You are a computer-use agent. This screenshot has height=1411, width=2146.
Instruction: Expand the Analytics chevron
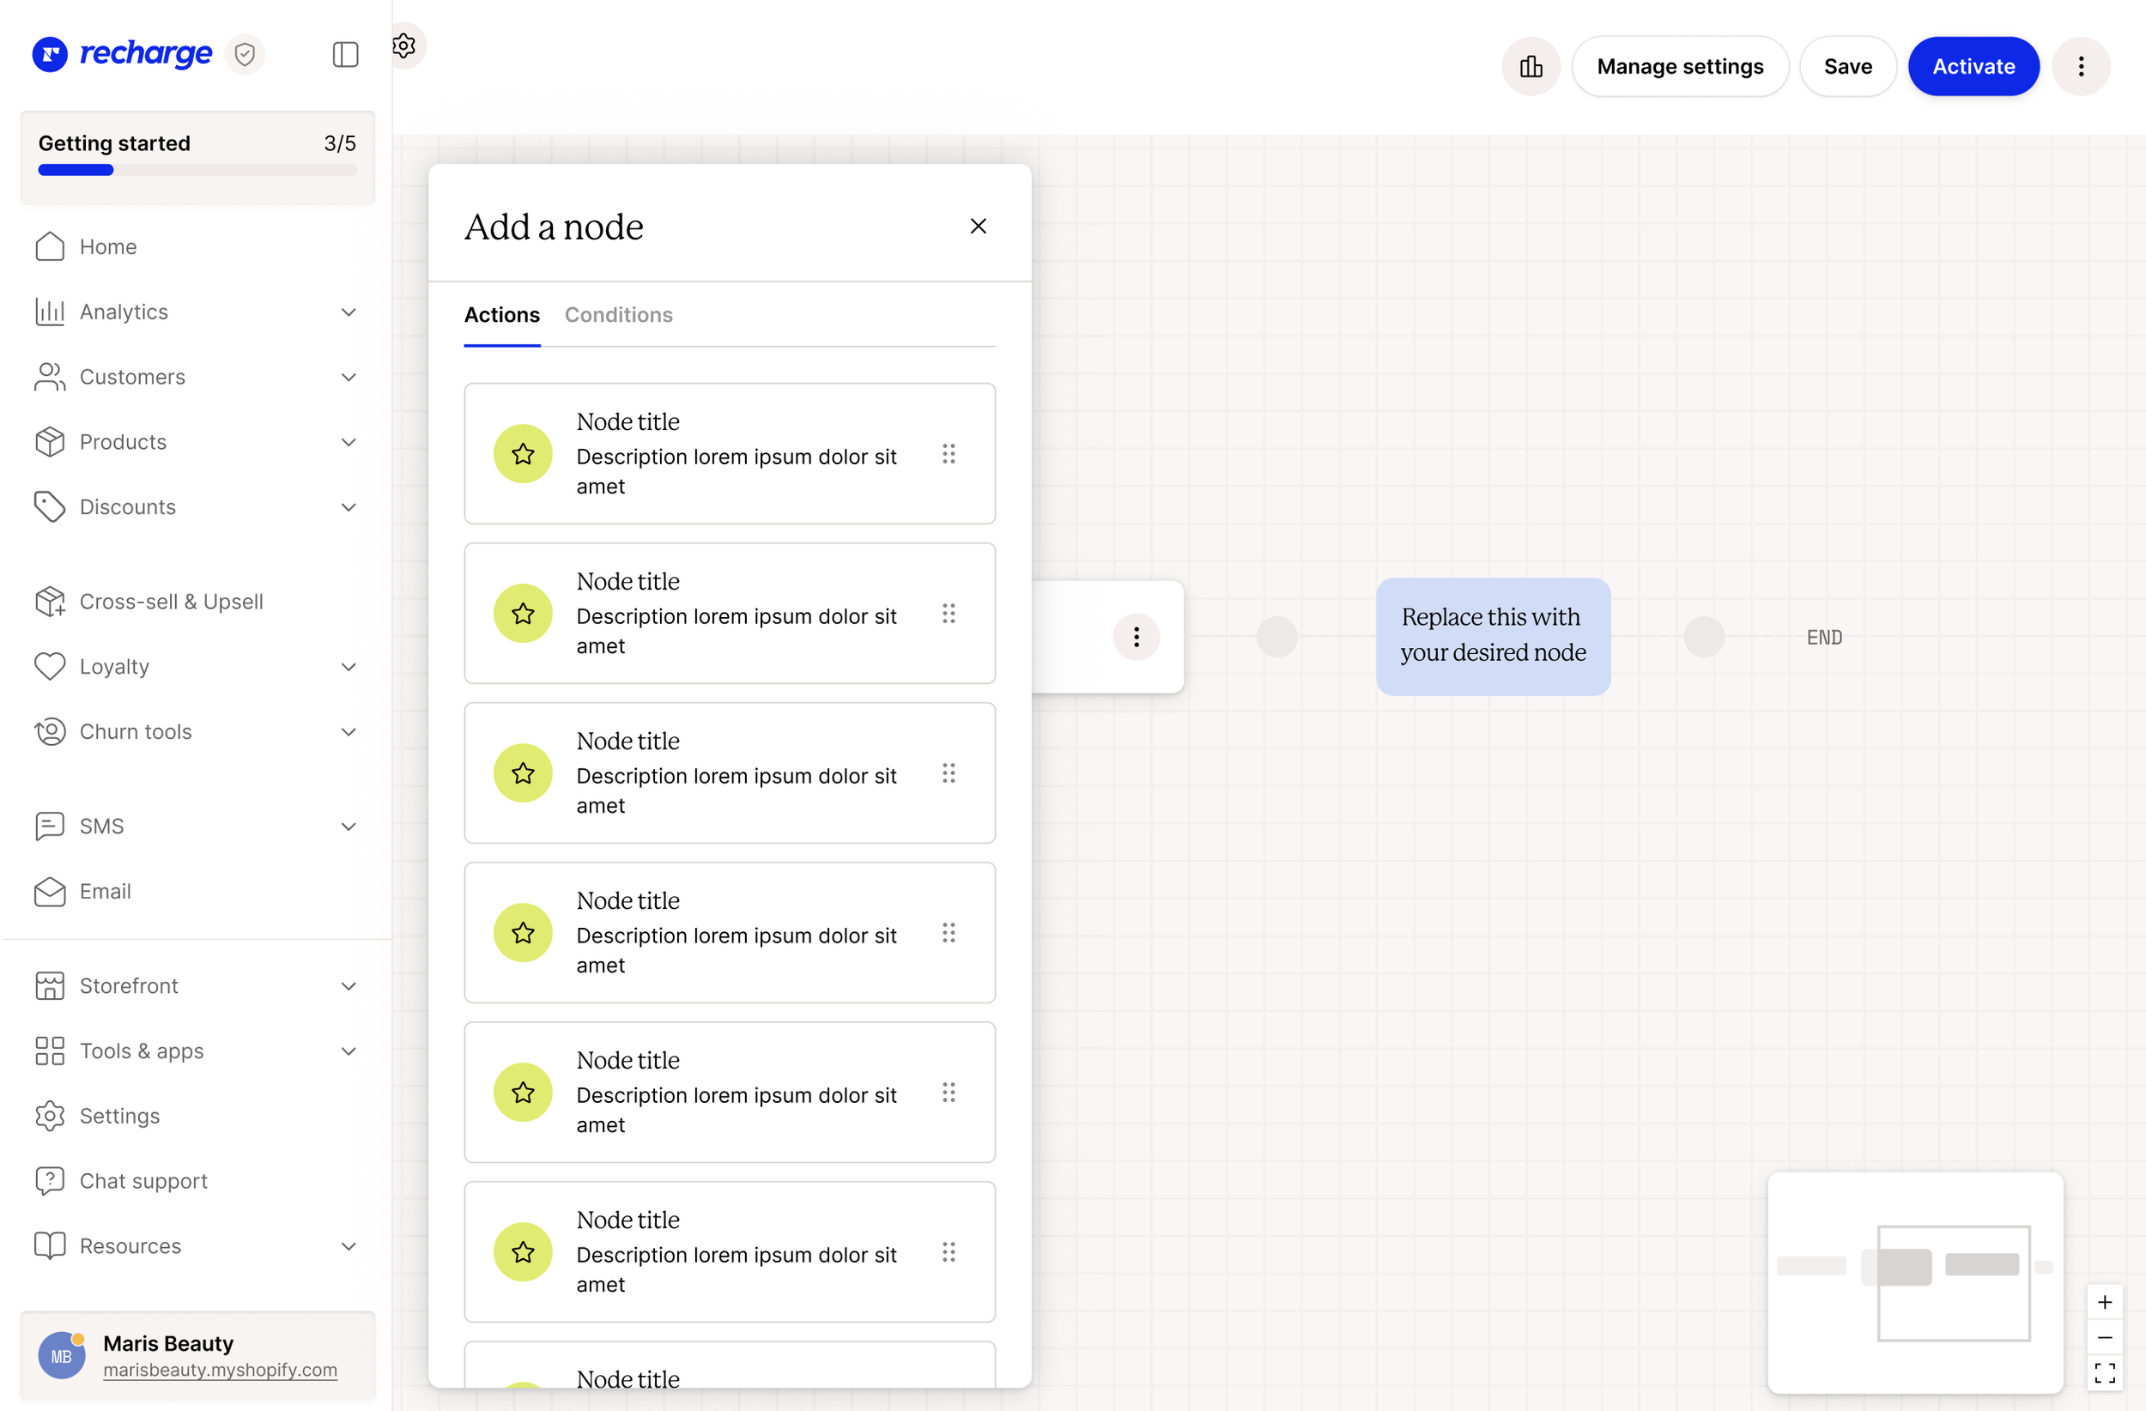tap(348, 312)
